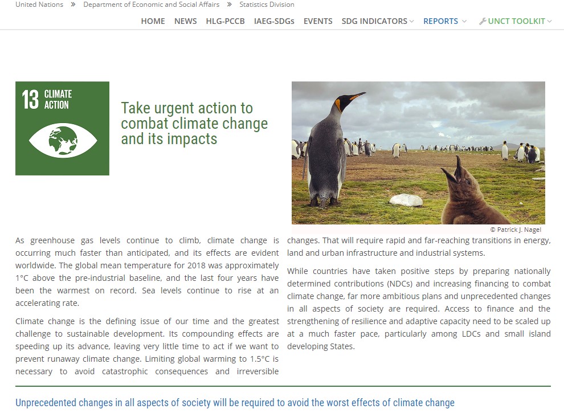
Task: Select the HOME menu item
Action: pyautogui.click(x=153, y=21)
